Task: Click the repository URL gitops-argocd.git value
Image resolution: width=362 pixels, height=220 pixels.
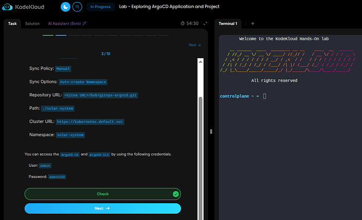Action: [x=100, y=95]
